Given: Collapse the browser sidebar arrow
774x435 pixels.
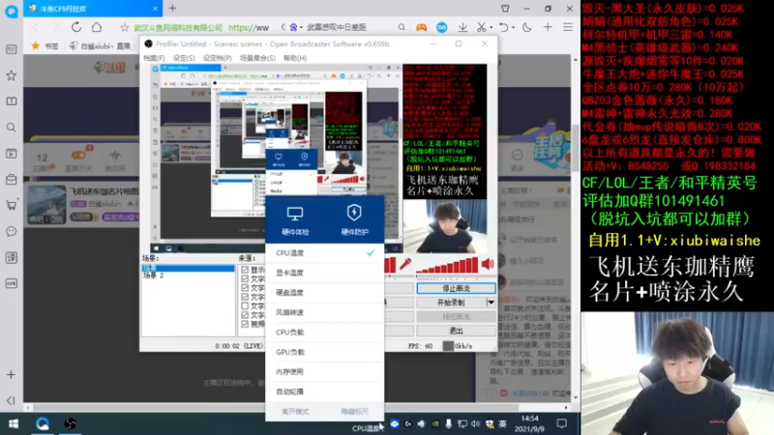Looking at the screenshot, I should tap(11, 400).
